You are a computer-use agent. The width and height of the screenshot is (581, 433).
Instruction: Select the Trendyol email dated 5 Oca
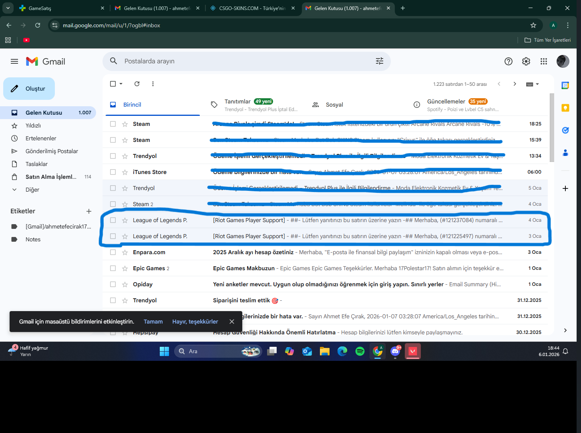pyautogui.click(x=113, y=188)
